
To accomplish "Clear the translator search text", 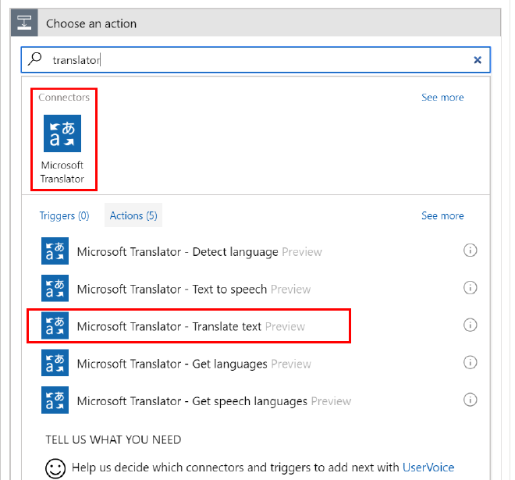I will (x=478, y=60).
